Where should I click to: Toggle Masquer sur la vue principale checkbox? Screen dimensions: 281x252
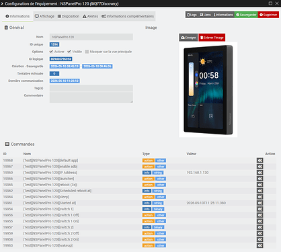87,52
